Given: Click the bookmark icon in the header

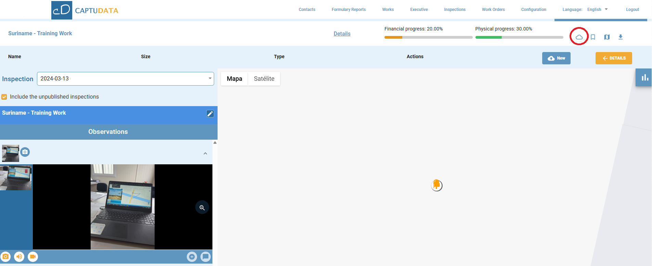Looking at the screenshot, I should (x=593, y=37).
